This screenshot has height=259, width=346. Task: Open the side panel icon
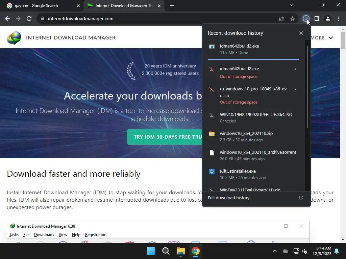click(317, 19)
